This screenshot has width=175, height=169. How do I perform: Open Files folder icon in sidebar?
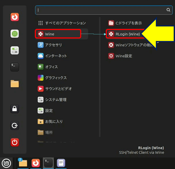tap(15, 84)
